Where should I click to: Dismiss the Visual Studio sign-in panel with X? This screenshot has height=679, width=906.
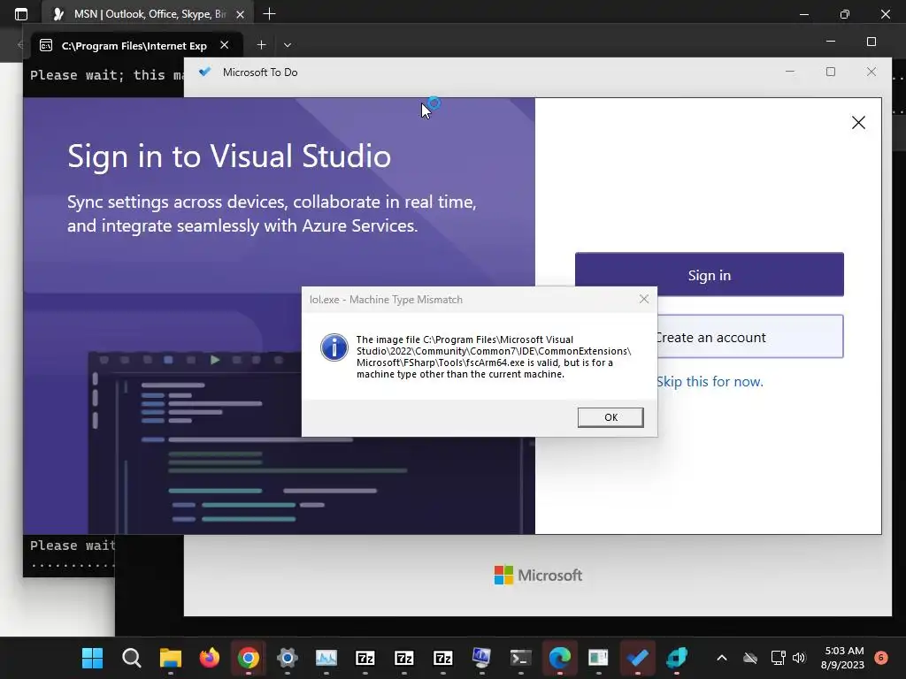click(858, 122)
